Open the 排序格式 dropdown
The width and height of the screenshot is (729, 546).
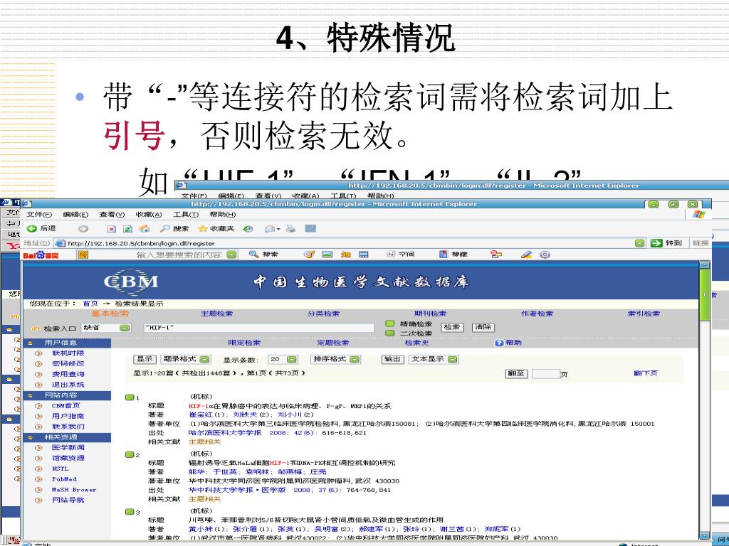(355, 359)
